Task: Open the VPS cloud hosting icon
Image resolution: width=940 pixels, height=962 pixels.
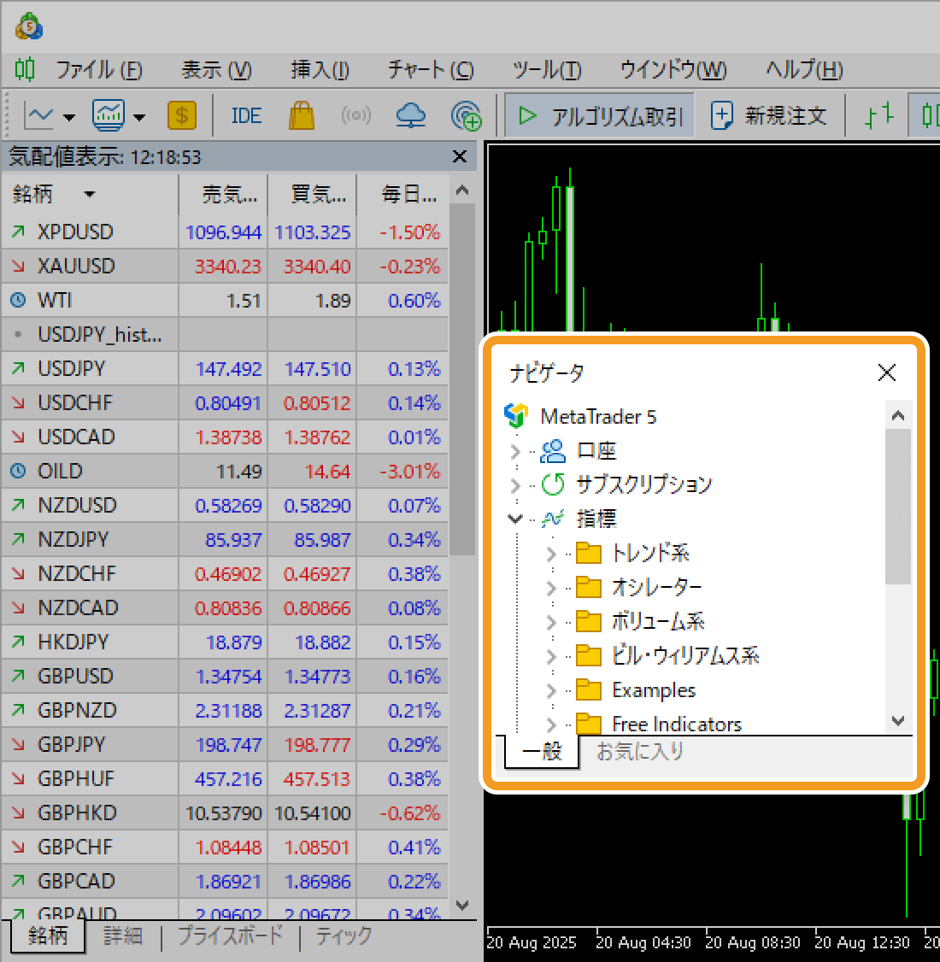Action: (411, 115)
